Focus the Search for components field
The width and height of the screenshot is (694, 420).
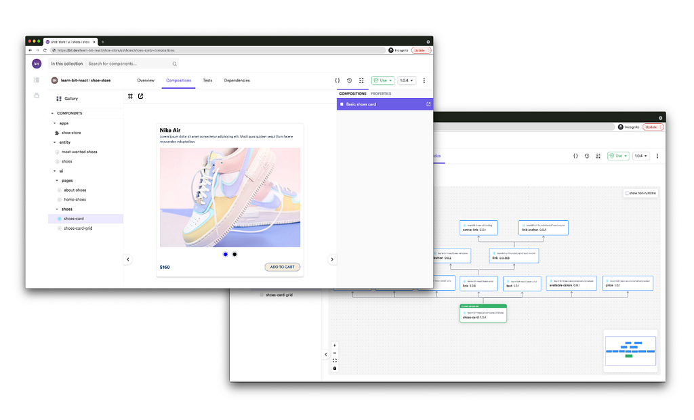[x=128, y=64]
